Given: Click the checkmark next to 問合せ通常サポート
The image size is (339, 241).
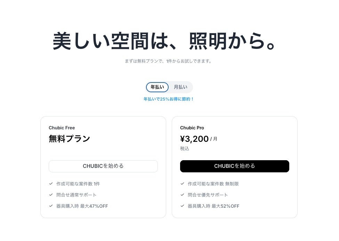Looking at the screenshot, I should click(51, 195).
